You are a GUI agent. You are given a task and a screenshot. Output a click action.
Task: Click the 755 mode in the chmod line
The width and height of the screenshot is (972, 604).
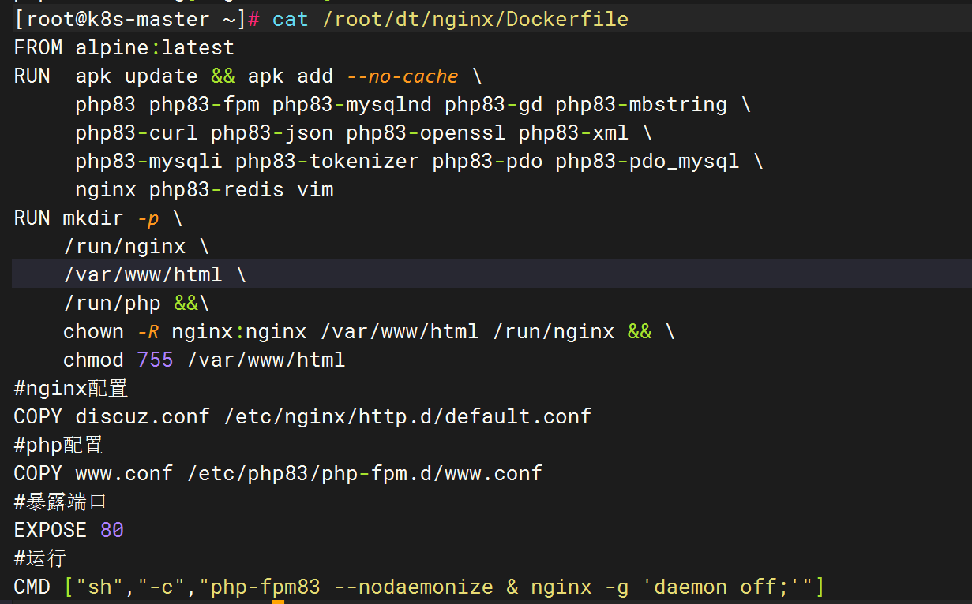coord(155,360)
